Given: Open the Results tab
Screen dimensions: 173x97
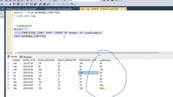Looking at the screenshot, I should (x=12, y=57).
